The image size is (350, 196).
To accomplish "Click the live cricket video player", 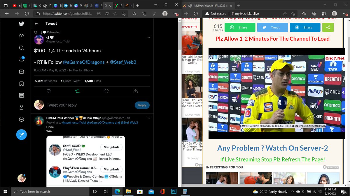I will (276, 93).
